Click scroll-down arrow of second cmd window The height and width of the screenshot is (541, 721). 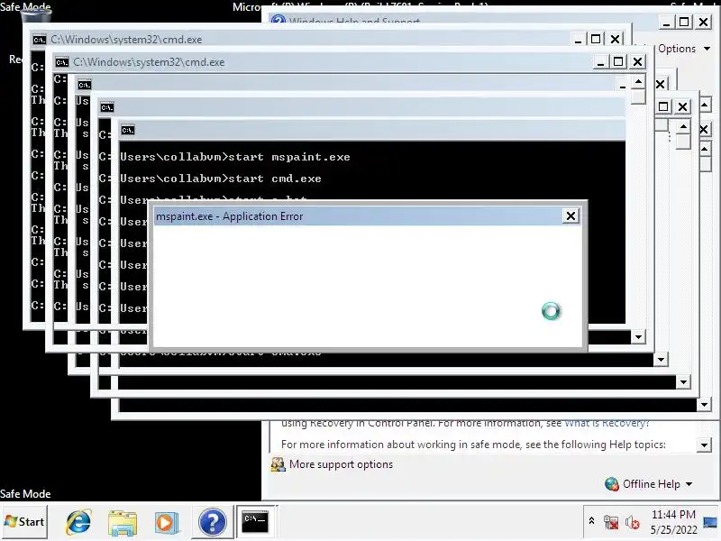(x=638, y=336)
